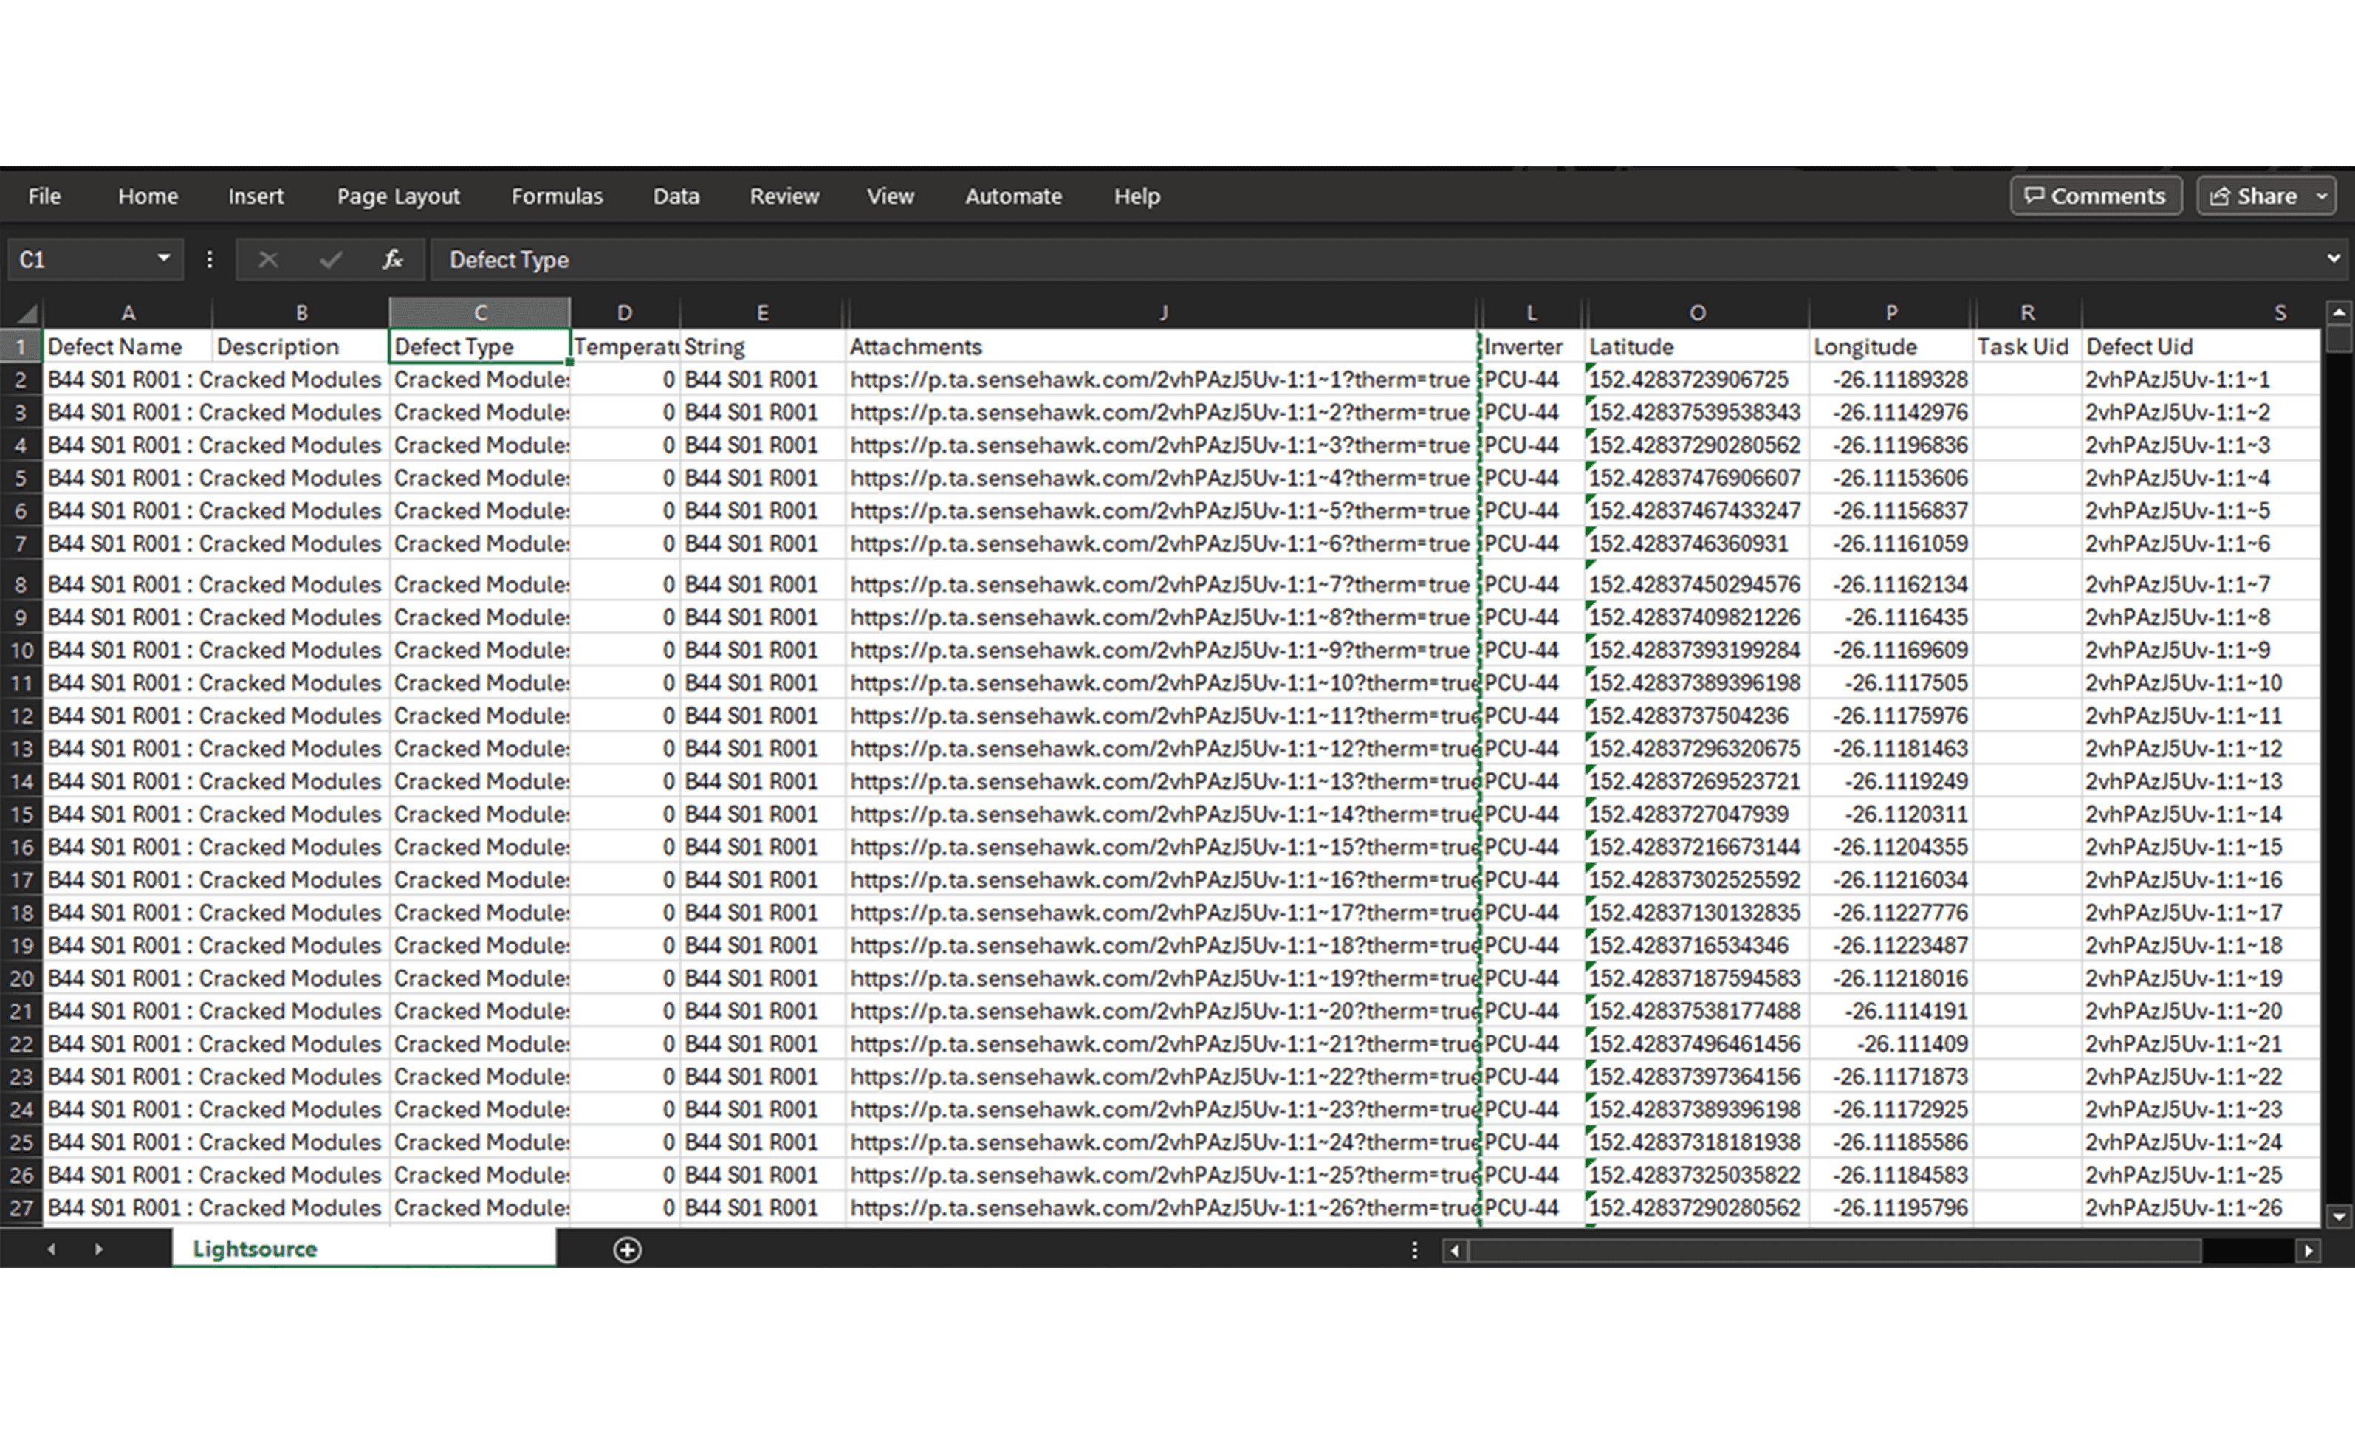Cancel formula entry with the X icon
2355x1434 pixels.
tap(267, 259)
